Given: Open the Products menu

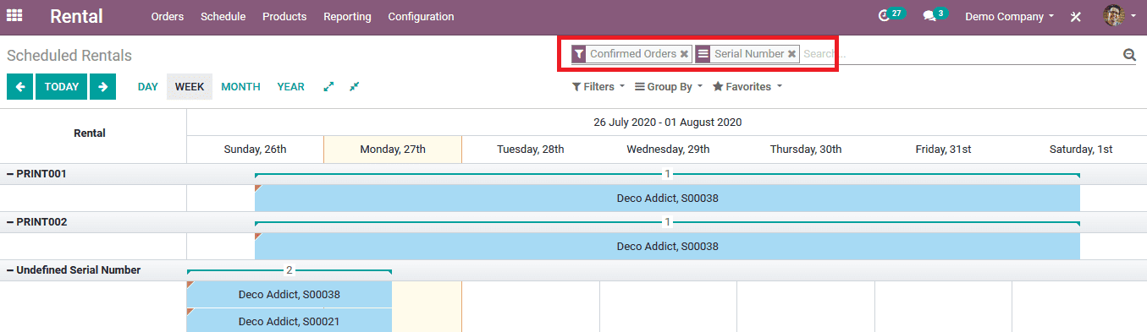Looking at the screenshot, I should [x=284, y=16].
